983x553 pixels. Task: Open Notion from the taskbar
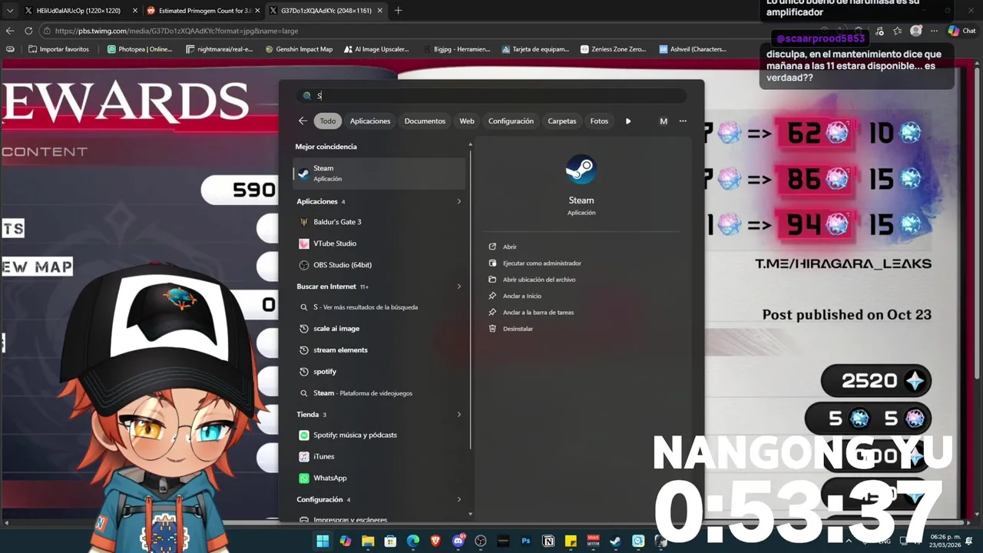[x=548, y=541]
